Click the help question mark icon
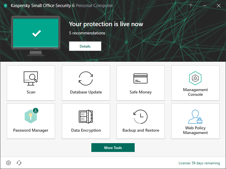The width and height of the screenshot is (226, 169). (190, 6)
